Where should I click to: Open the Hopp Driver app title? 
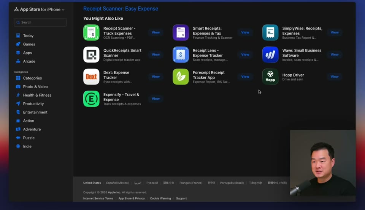click(x=293, y=75)
